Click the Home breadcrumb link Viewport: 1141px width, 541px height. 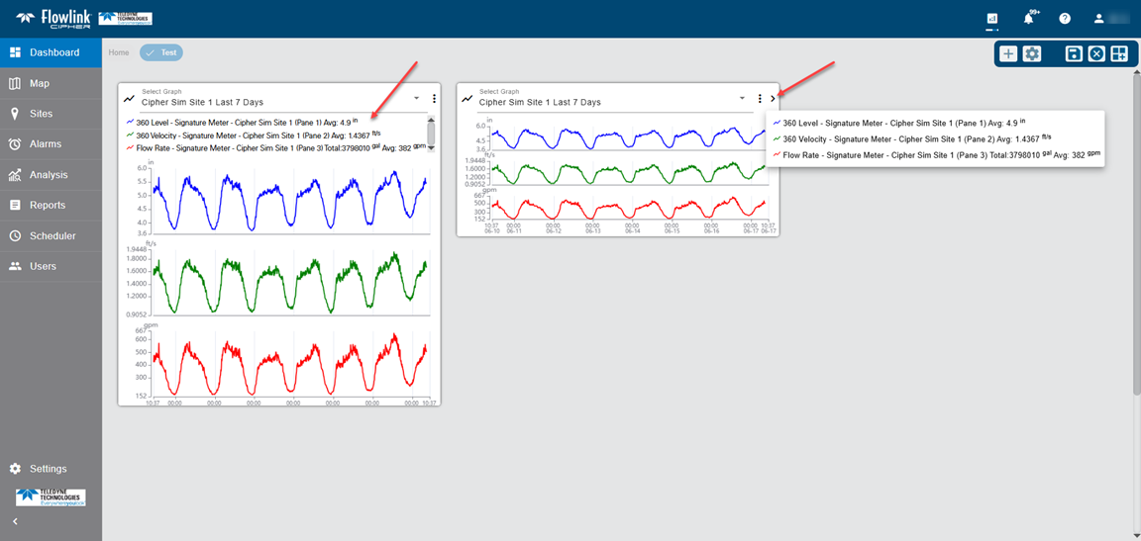[119, 52]
